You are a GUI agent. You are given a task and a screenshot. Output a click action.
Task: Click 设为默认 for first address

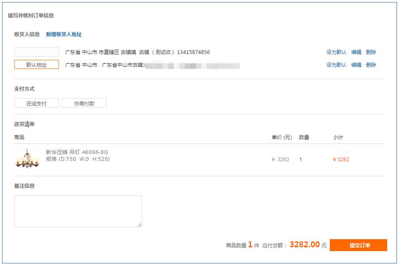click(x=336, y=52)
